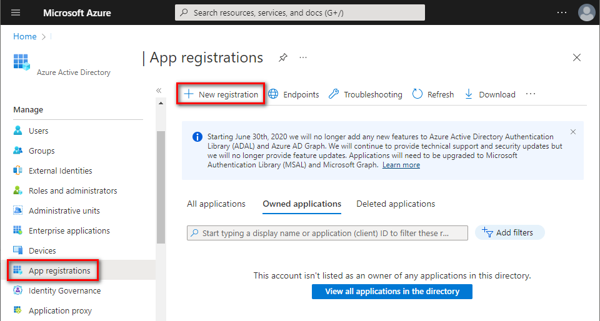Click the sidebar scroll-up arrow
Viewport: 600px width, 321px height.
pyautogui.click(x=161, y=103)
